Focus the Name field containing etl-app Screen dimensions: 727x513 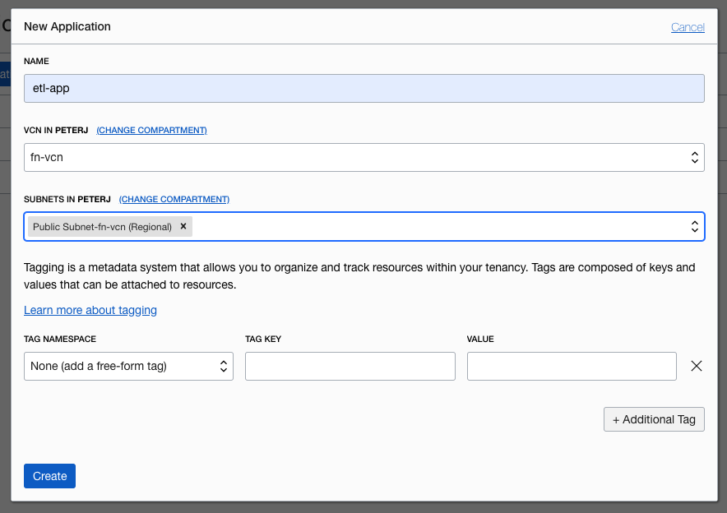click(x=363, y=88)
